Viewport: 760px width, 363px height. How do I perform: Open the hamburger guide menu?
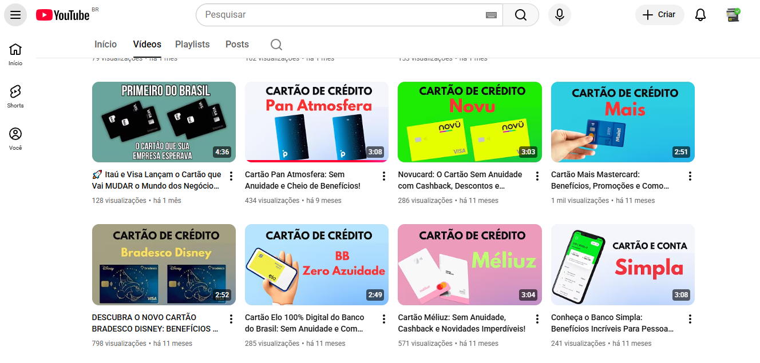(15, 15)
